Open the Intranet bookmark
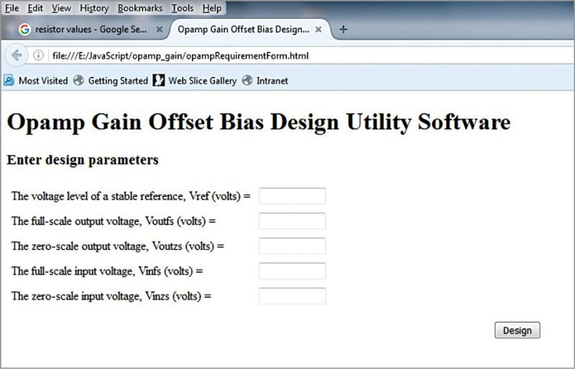Viewport: 575px width, 369px height. coord(265,81)
